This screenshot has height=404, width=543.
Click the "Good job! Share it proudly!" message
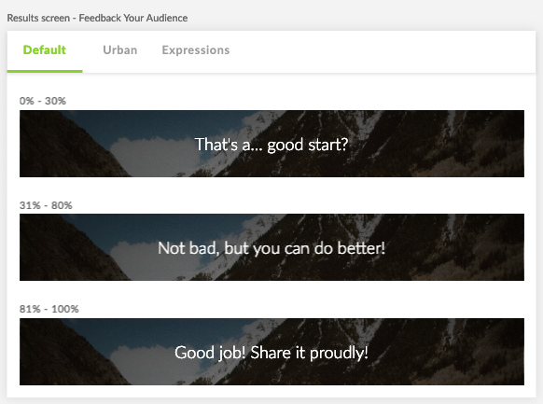point(271,353)
